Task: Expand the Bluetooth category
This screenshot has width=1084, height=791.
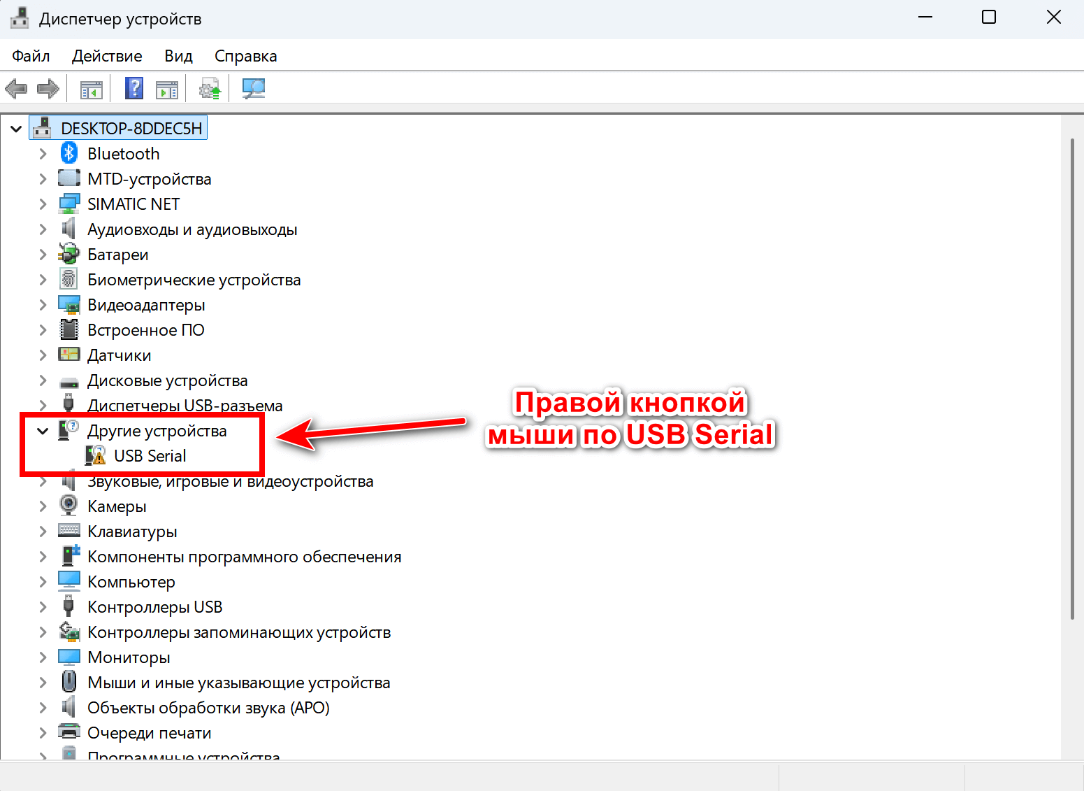Action: [43, 153]
